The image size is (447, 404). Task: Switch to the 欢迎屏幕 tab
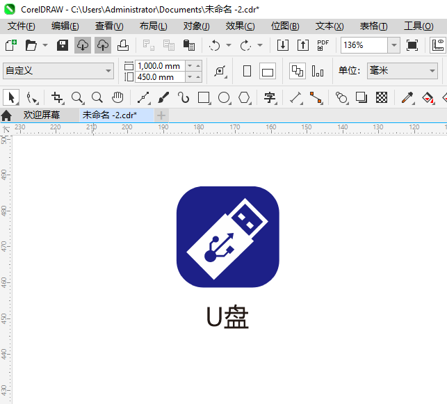42,115
